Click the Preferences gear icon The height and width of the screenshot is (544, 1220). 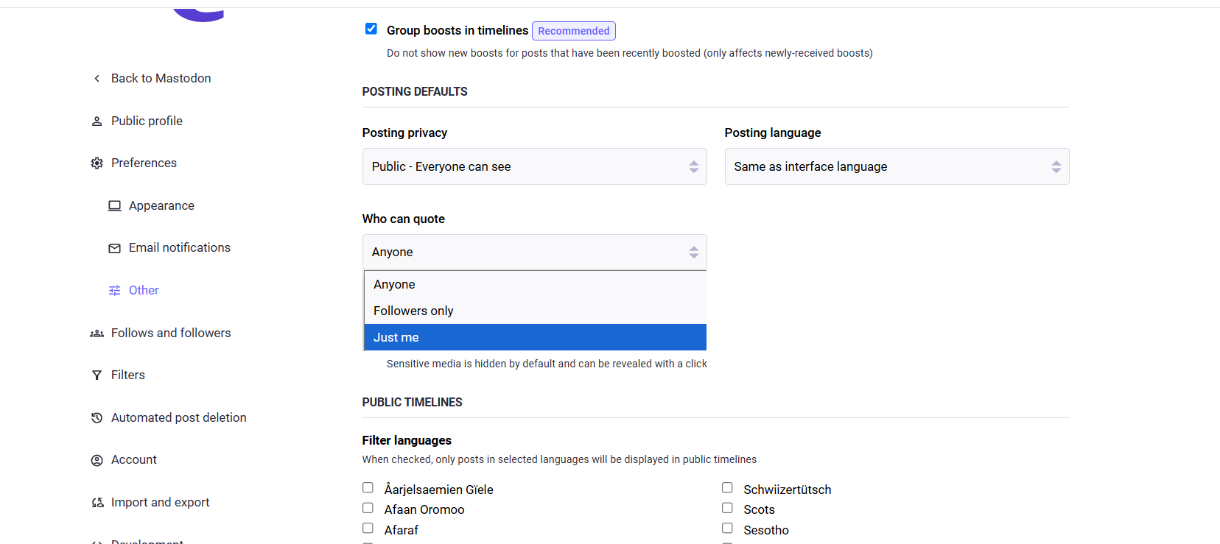click(x=97, y=163)
